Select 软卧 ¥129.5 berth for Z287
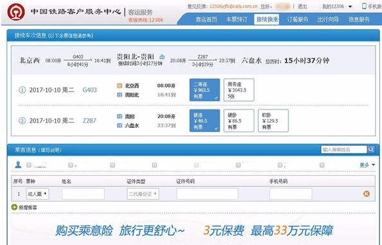 [x=273, y=121]
